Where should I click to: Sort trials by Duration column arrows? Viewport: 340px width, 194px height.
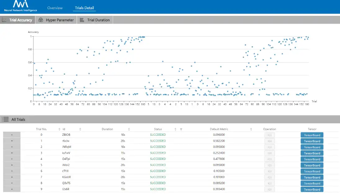pos(129,129)
